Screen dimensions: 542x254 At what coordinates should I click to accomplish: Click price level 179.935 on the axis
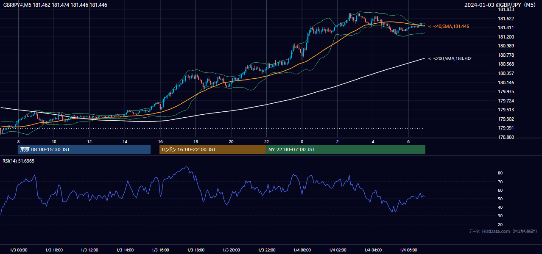506,91
